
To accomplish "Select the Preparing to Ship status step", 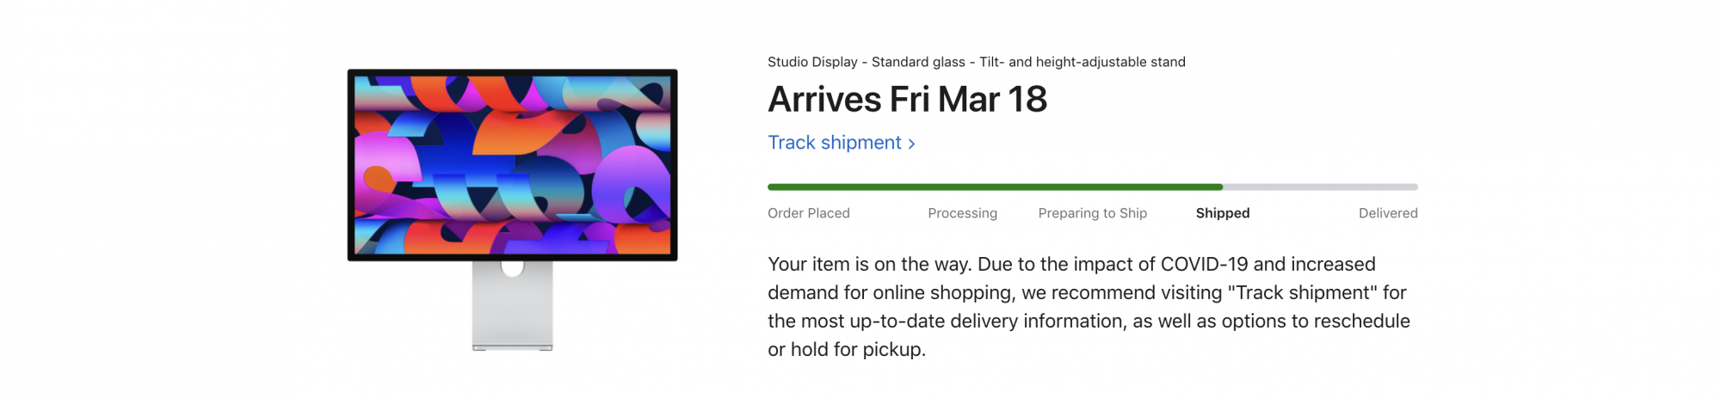I will [x=1092, y=213].
